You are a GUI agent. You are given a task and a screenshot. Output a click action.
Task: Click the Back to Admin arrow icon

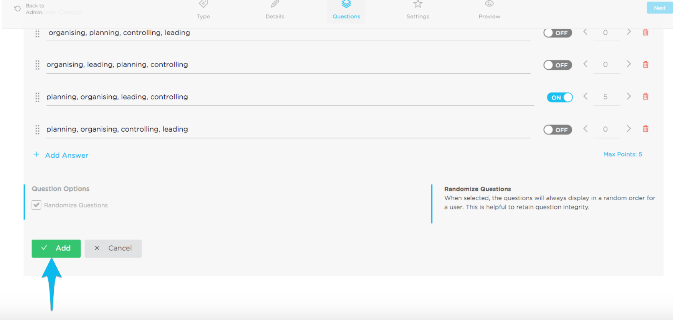[17, 8]
